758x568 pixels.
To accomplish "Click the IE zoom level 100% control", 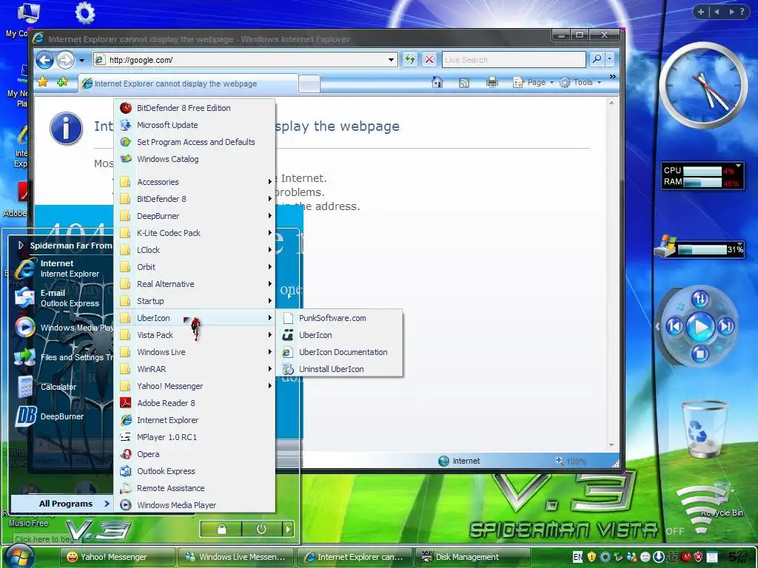I will coord(571,461).
